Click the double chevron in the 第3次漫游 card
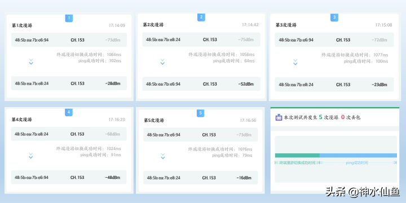The image size is (406, 203). coord(295,62)
